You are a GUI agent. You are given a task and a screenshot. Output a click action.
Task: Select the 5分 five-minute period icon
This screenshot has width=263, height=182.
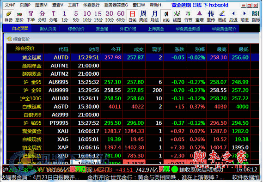[76, 17]
